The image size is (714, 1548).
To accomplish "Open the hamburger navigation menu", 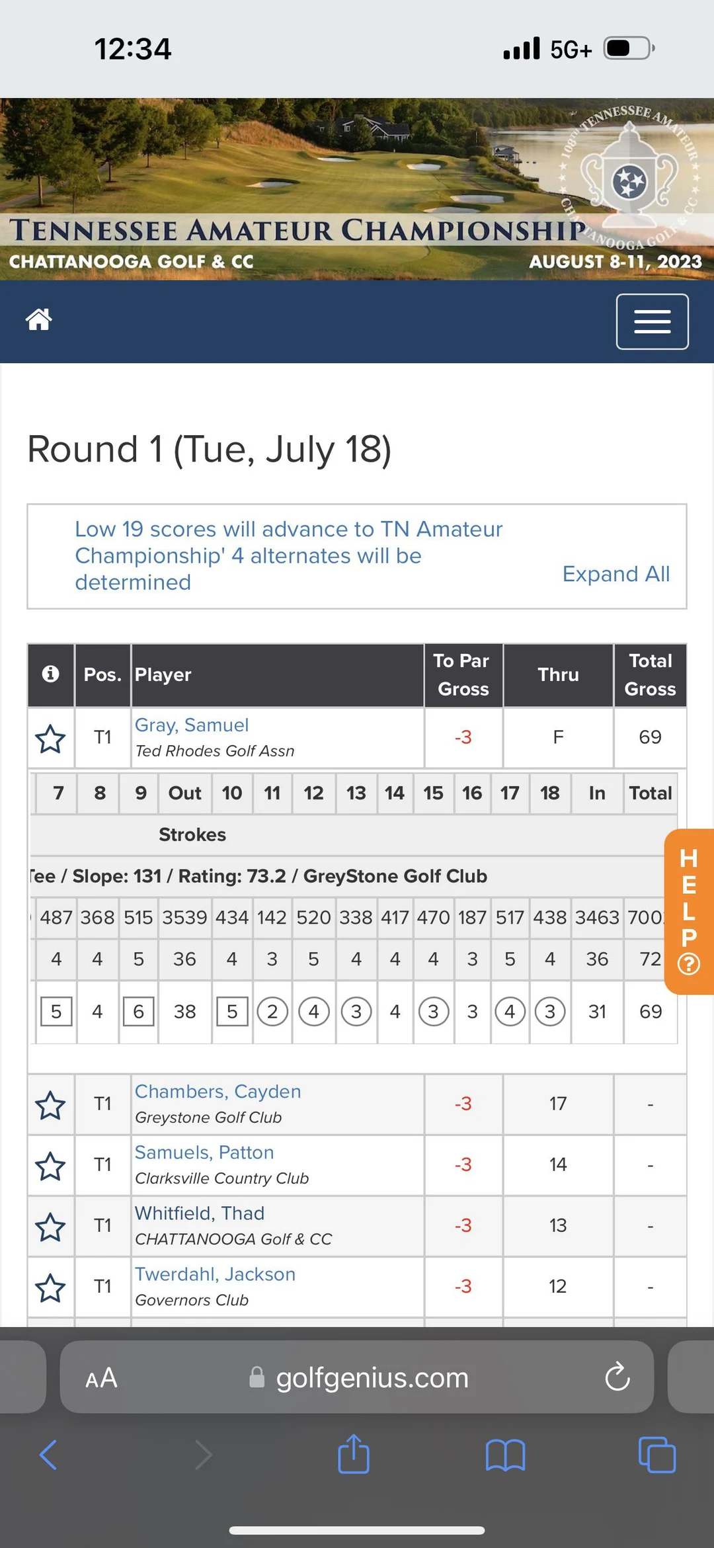I will pos(652,321).
